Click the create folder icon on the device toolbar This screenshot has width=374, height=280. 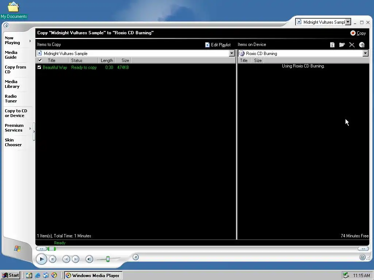pos(342,45)
